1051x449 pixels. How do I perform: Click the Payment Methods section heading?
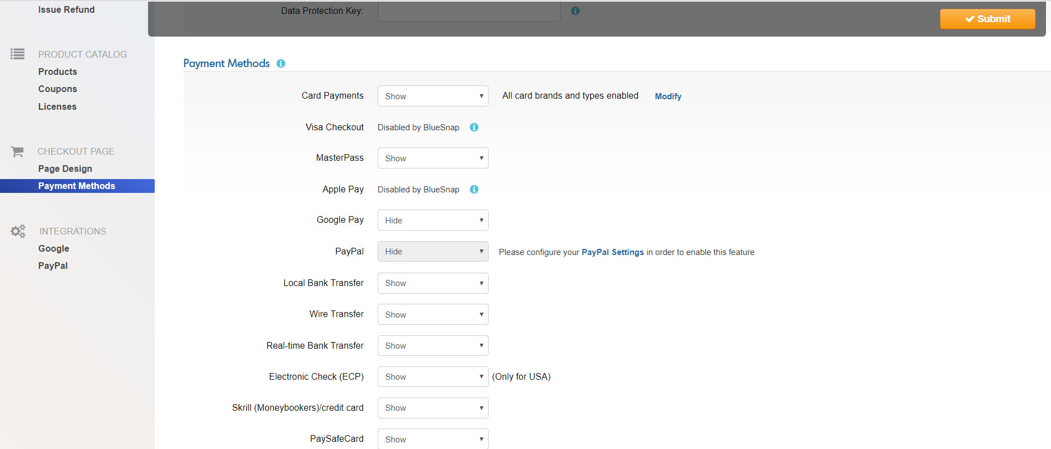(x=226, y=63)
